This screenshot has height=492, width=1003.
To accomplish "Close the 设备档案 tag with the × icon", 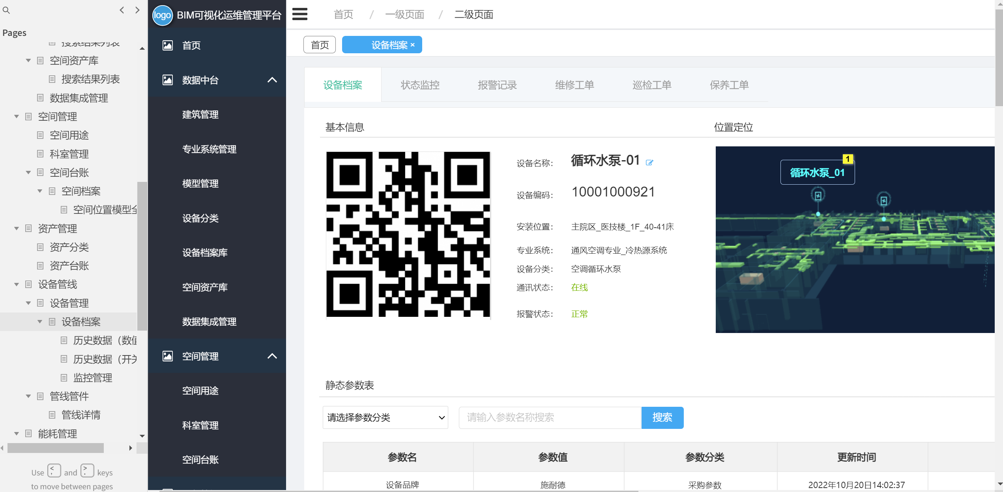I will pos(413,45).
